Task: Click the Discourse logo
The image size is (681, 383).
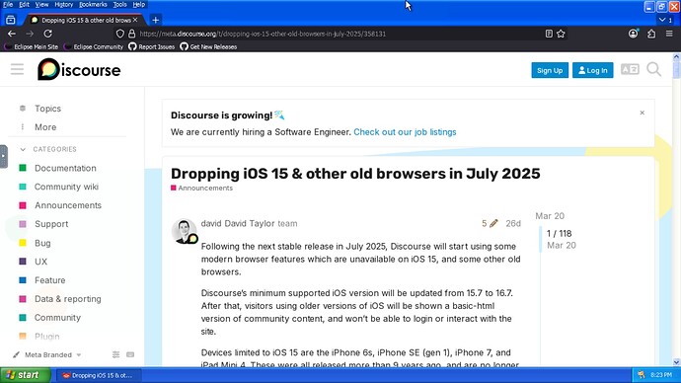Action: pyautogui.click(x=79, y=69)
